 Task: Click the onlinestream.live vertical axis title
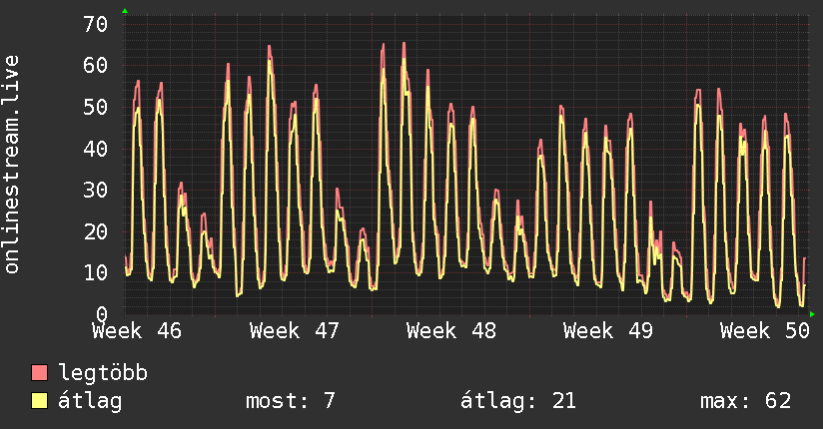coord(11,165)
